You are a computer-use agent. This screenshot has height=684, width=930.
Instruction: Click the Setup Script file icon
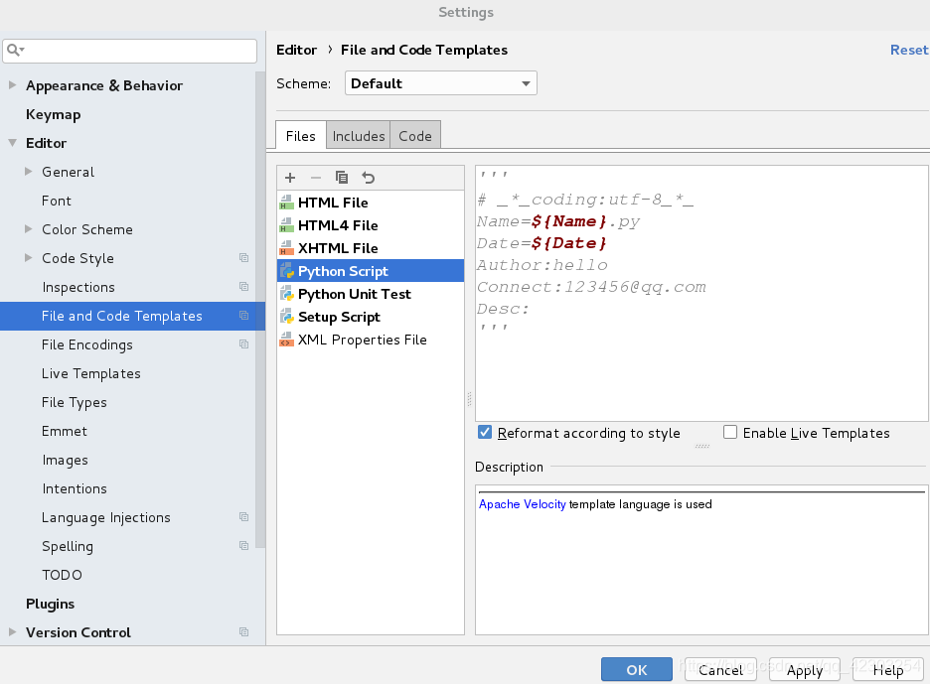(x=287, y=317)
